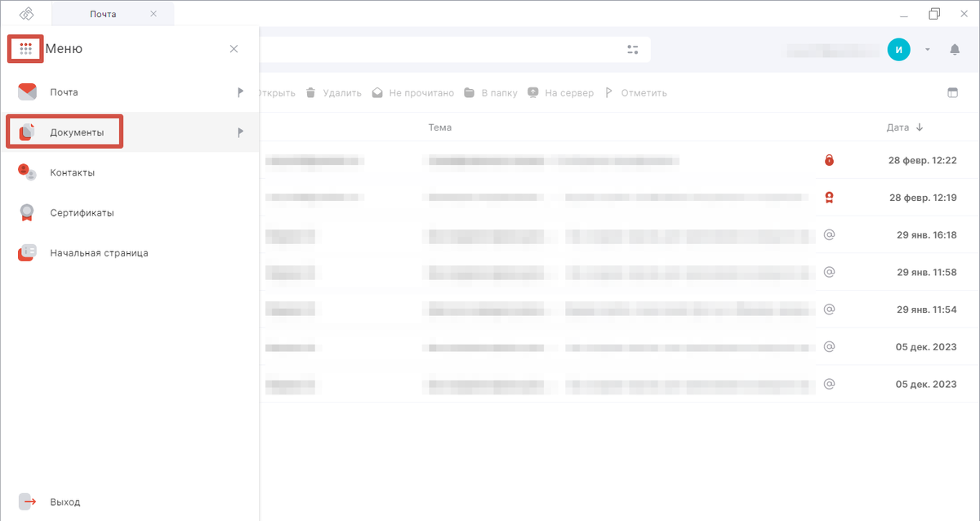Click the Контакты people icon
Viewport: 980px width, 521px height.
(28, 172)
